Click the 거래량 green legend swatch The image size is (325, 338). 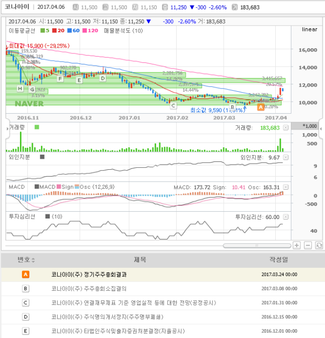pyautogui.click(x=37, y=127)
